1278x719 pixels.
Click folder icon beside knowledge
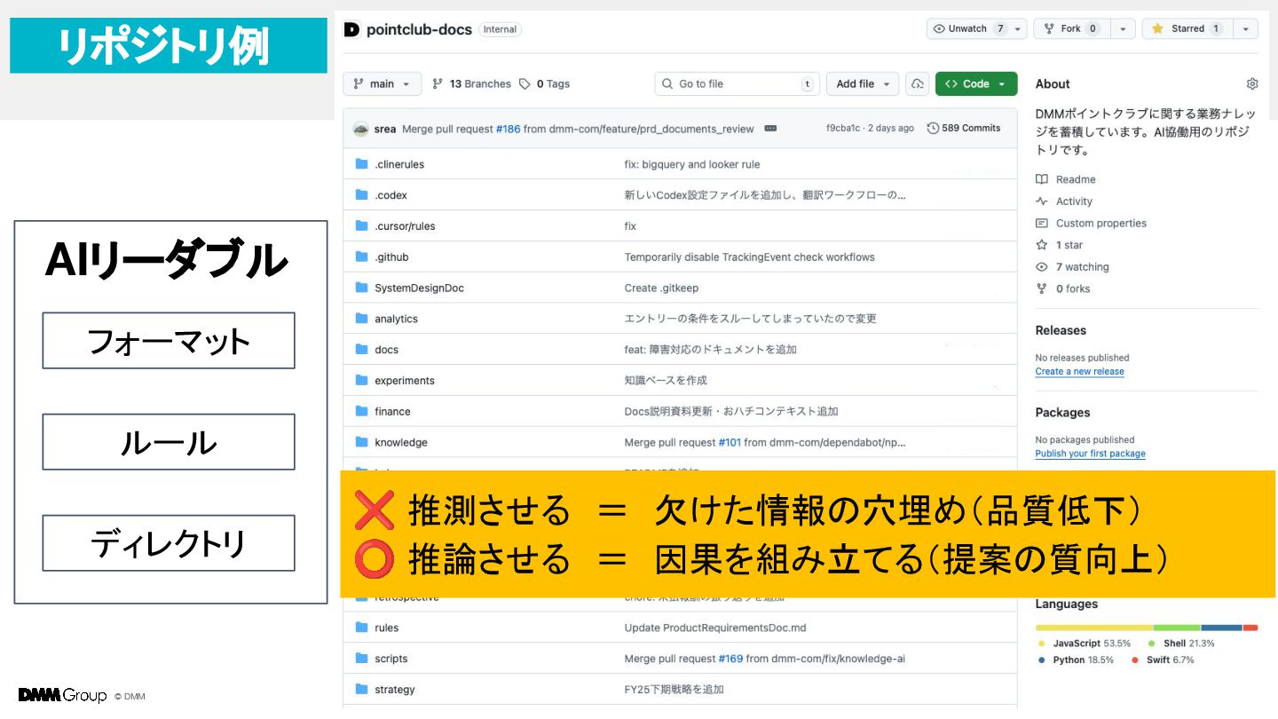click(361, 442)
